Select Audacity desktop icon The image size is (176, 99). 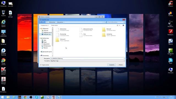point(170,13)
